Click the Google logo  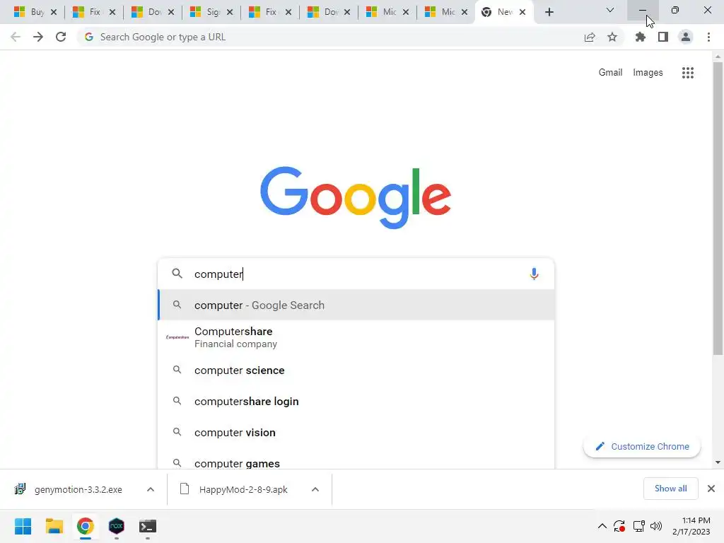click(356, 198)
